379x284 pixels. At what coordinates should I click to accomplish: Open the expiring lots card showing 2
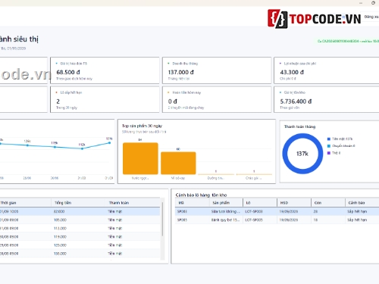105,100
